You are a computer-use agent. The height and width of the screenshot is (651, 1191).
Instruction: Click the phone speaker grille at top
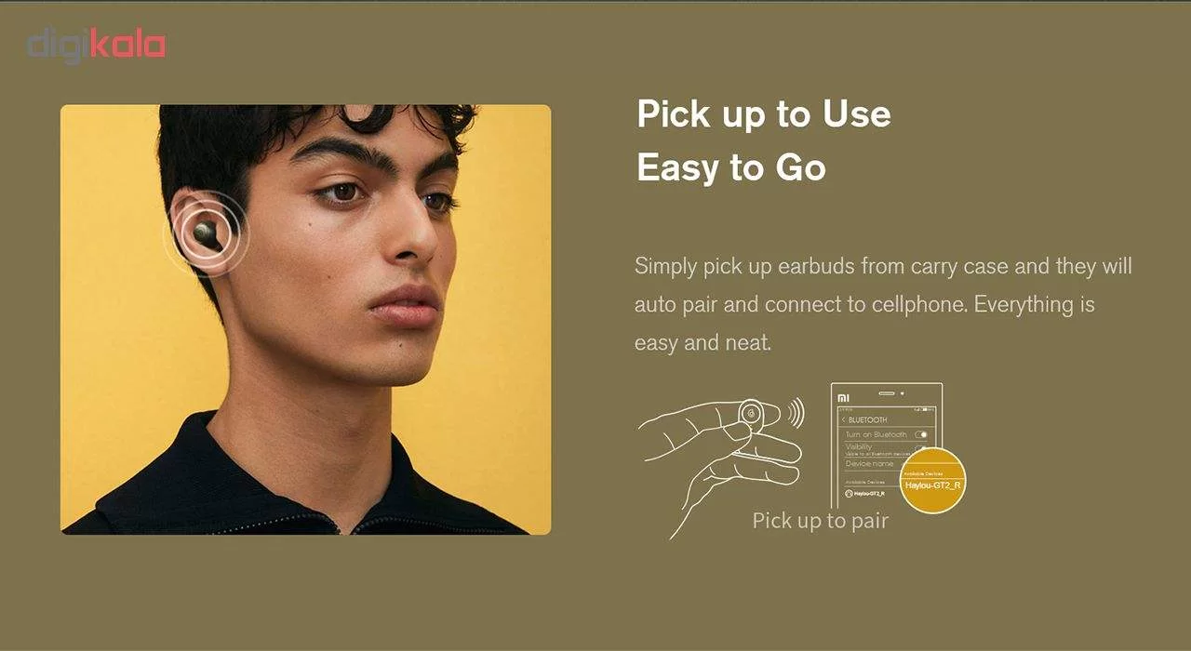887,393
